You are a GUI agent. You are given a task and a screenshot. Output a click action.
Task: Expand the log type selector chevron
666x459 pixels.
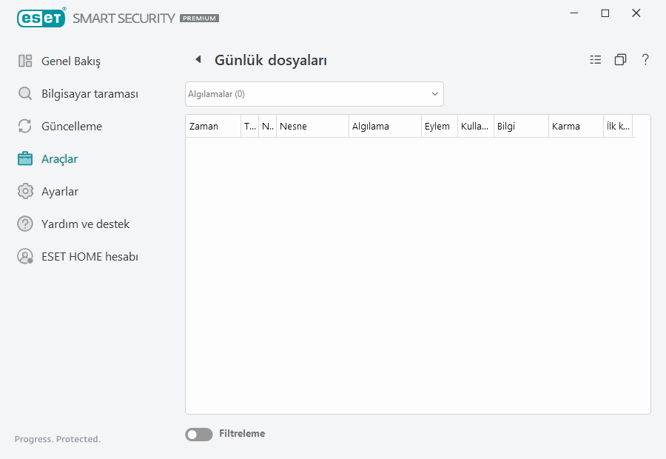pos(434,94)
